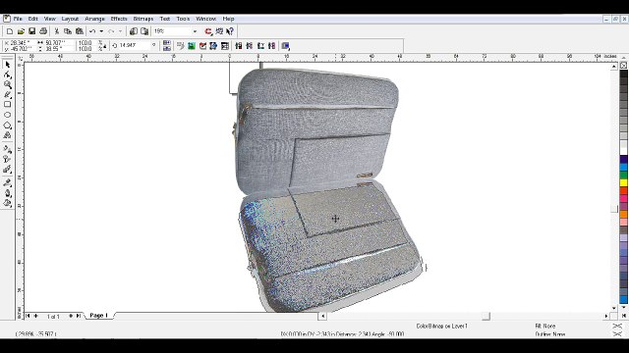Go to last page button

[x=79, y=316]
